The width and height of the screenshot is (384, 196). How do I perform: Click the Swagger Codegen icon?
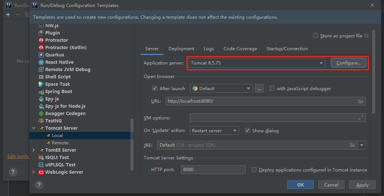41,114
